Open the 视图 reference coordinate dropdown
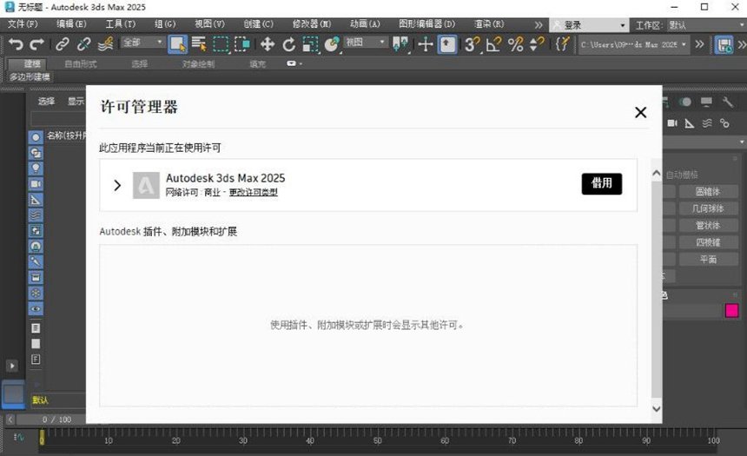This screenshot has height=456, width=747. coord(366,43)
